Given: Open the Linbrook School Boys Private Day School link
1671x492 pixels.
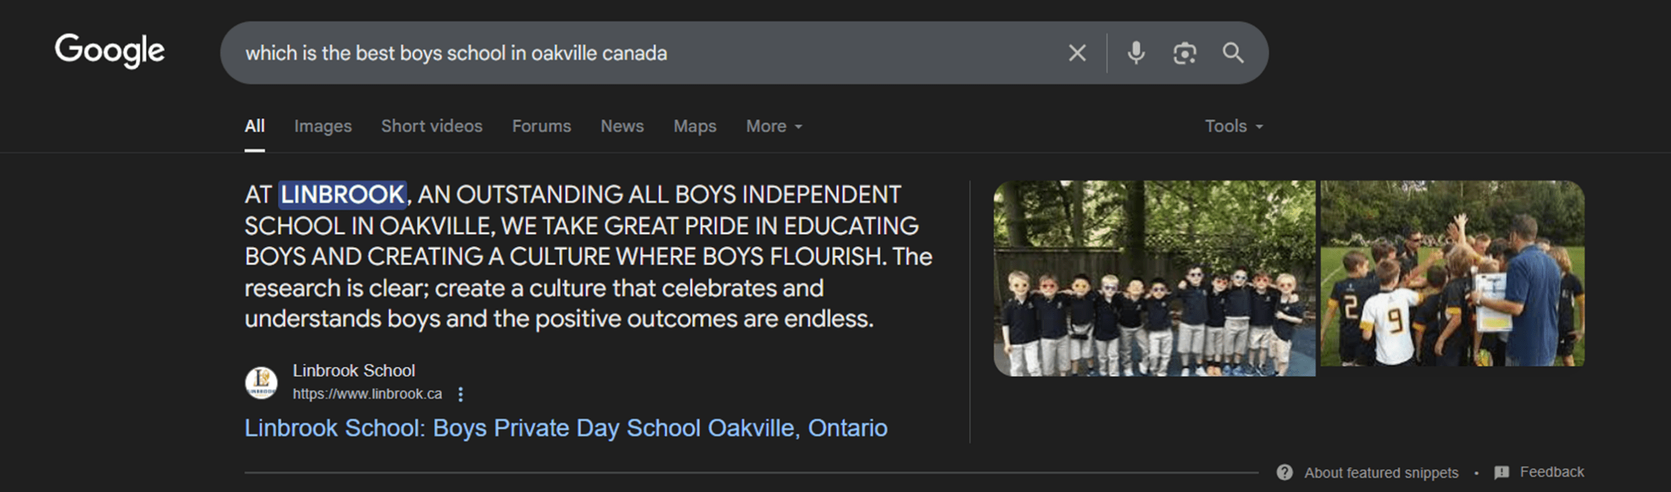Looking at the screenshot, I should (x=565, y=428).
